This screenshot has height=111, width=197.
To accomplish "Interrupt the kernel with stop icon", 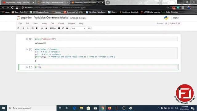I will tap(59, 28).
